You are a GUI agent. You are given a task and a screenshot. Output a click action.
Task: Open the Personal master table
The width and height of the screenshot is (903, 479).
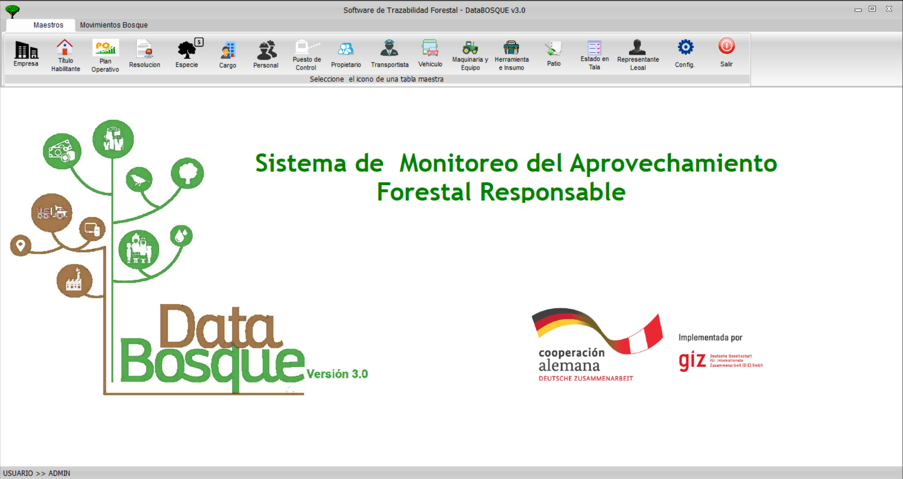click(x=266, y=50)
